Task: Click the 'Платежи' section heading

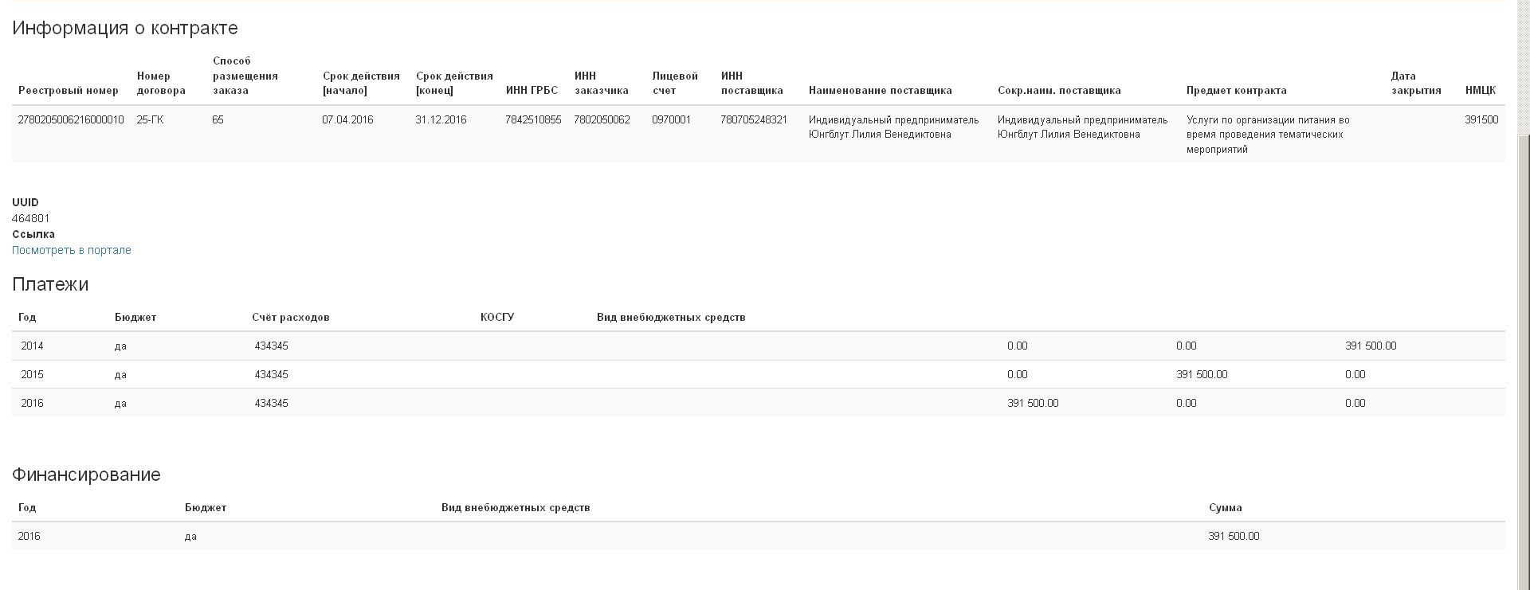Action: (50, 284)
